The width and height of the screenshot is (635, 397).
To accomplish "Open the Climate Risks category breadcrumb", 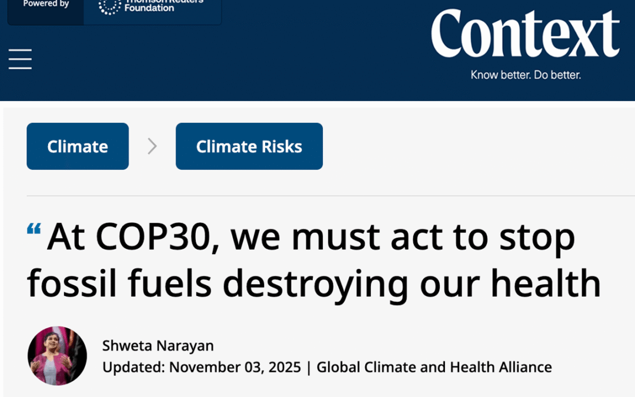I will 249,146.
